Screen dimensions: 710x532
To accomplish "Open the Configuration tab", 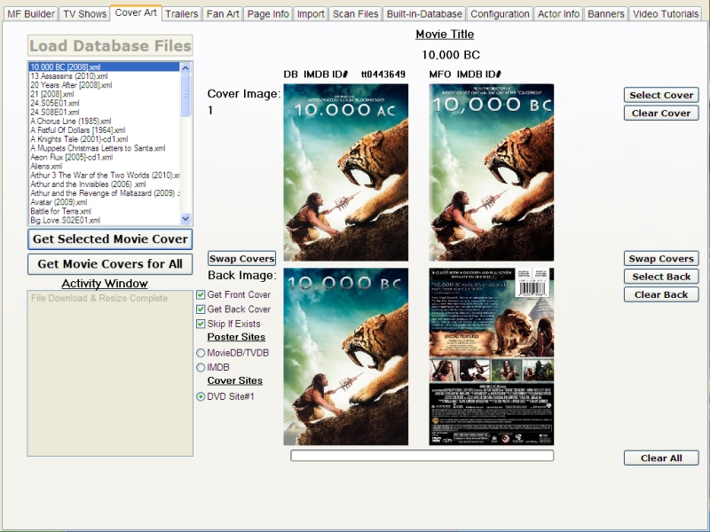I will 500,14.
